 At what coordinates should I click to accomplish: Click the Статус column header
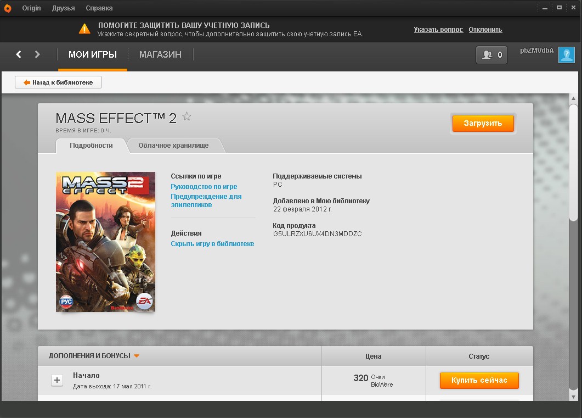tap(479, 356)
